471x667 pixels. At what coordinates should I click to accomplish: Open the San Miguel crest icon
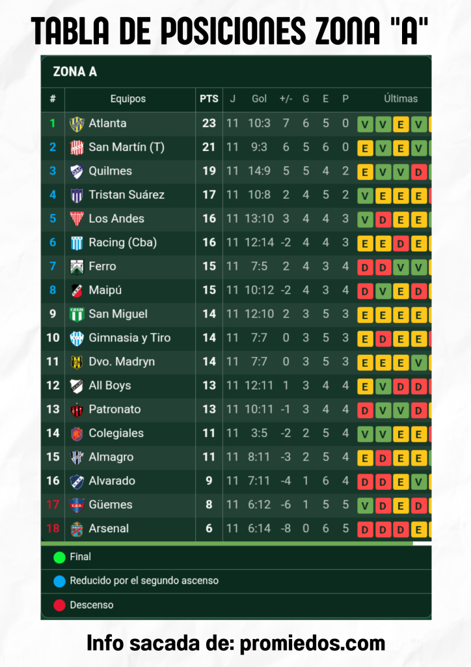tap(77, 314)
